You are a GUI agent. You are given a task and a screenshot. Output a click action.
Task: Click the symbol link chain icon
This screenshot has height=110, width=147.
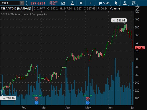27,3
